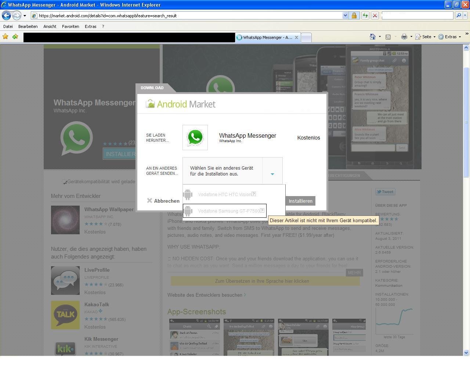The width and height of the screenshot is (470, 376).
Task: Open the ? help menu
Action: (x=103, y=26)
